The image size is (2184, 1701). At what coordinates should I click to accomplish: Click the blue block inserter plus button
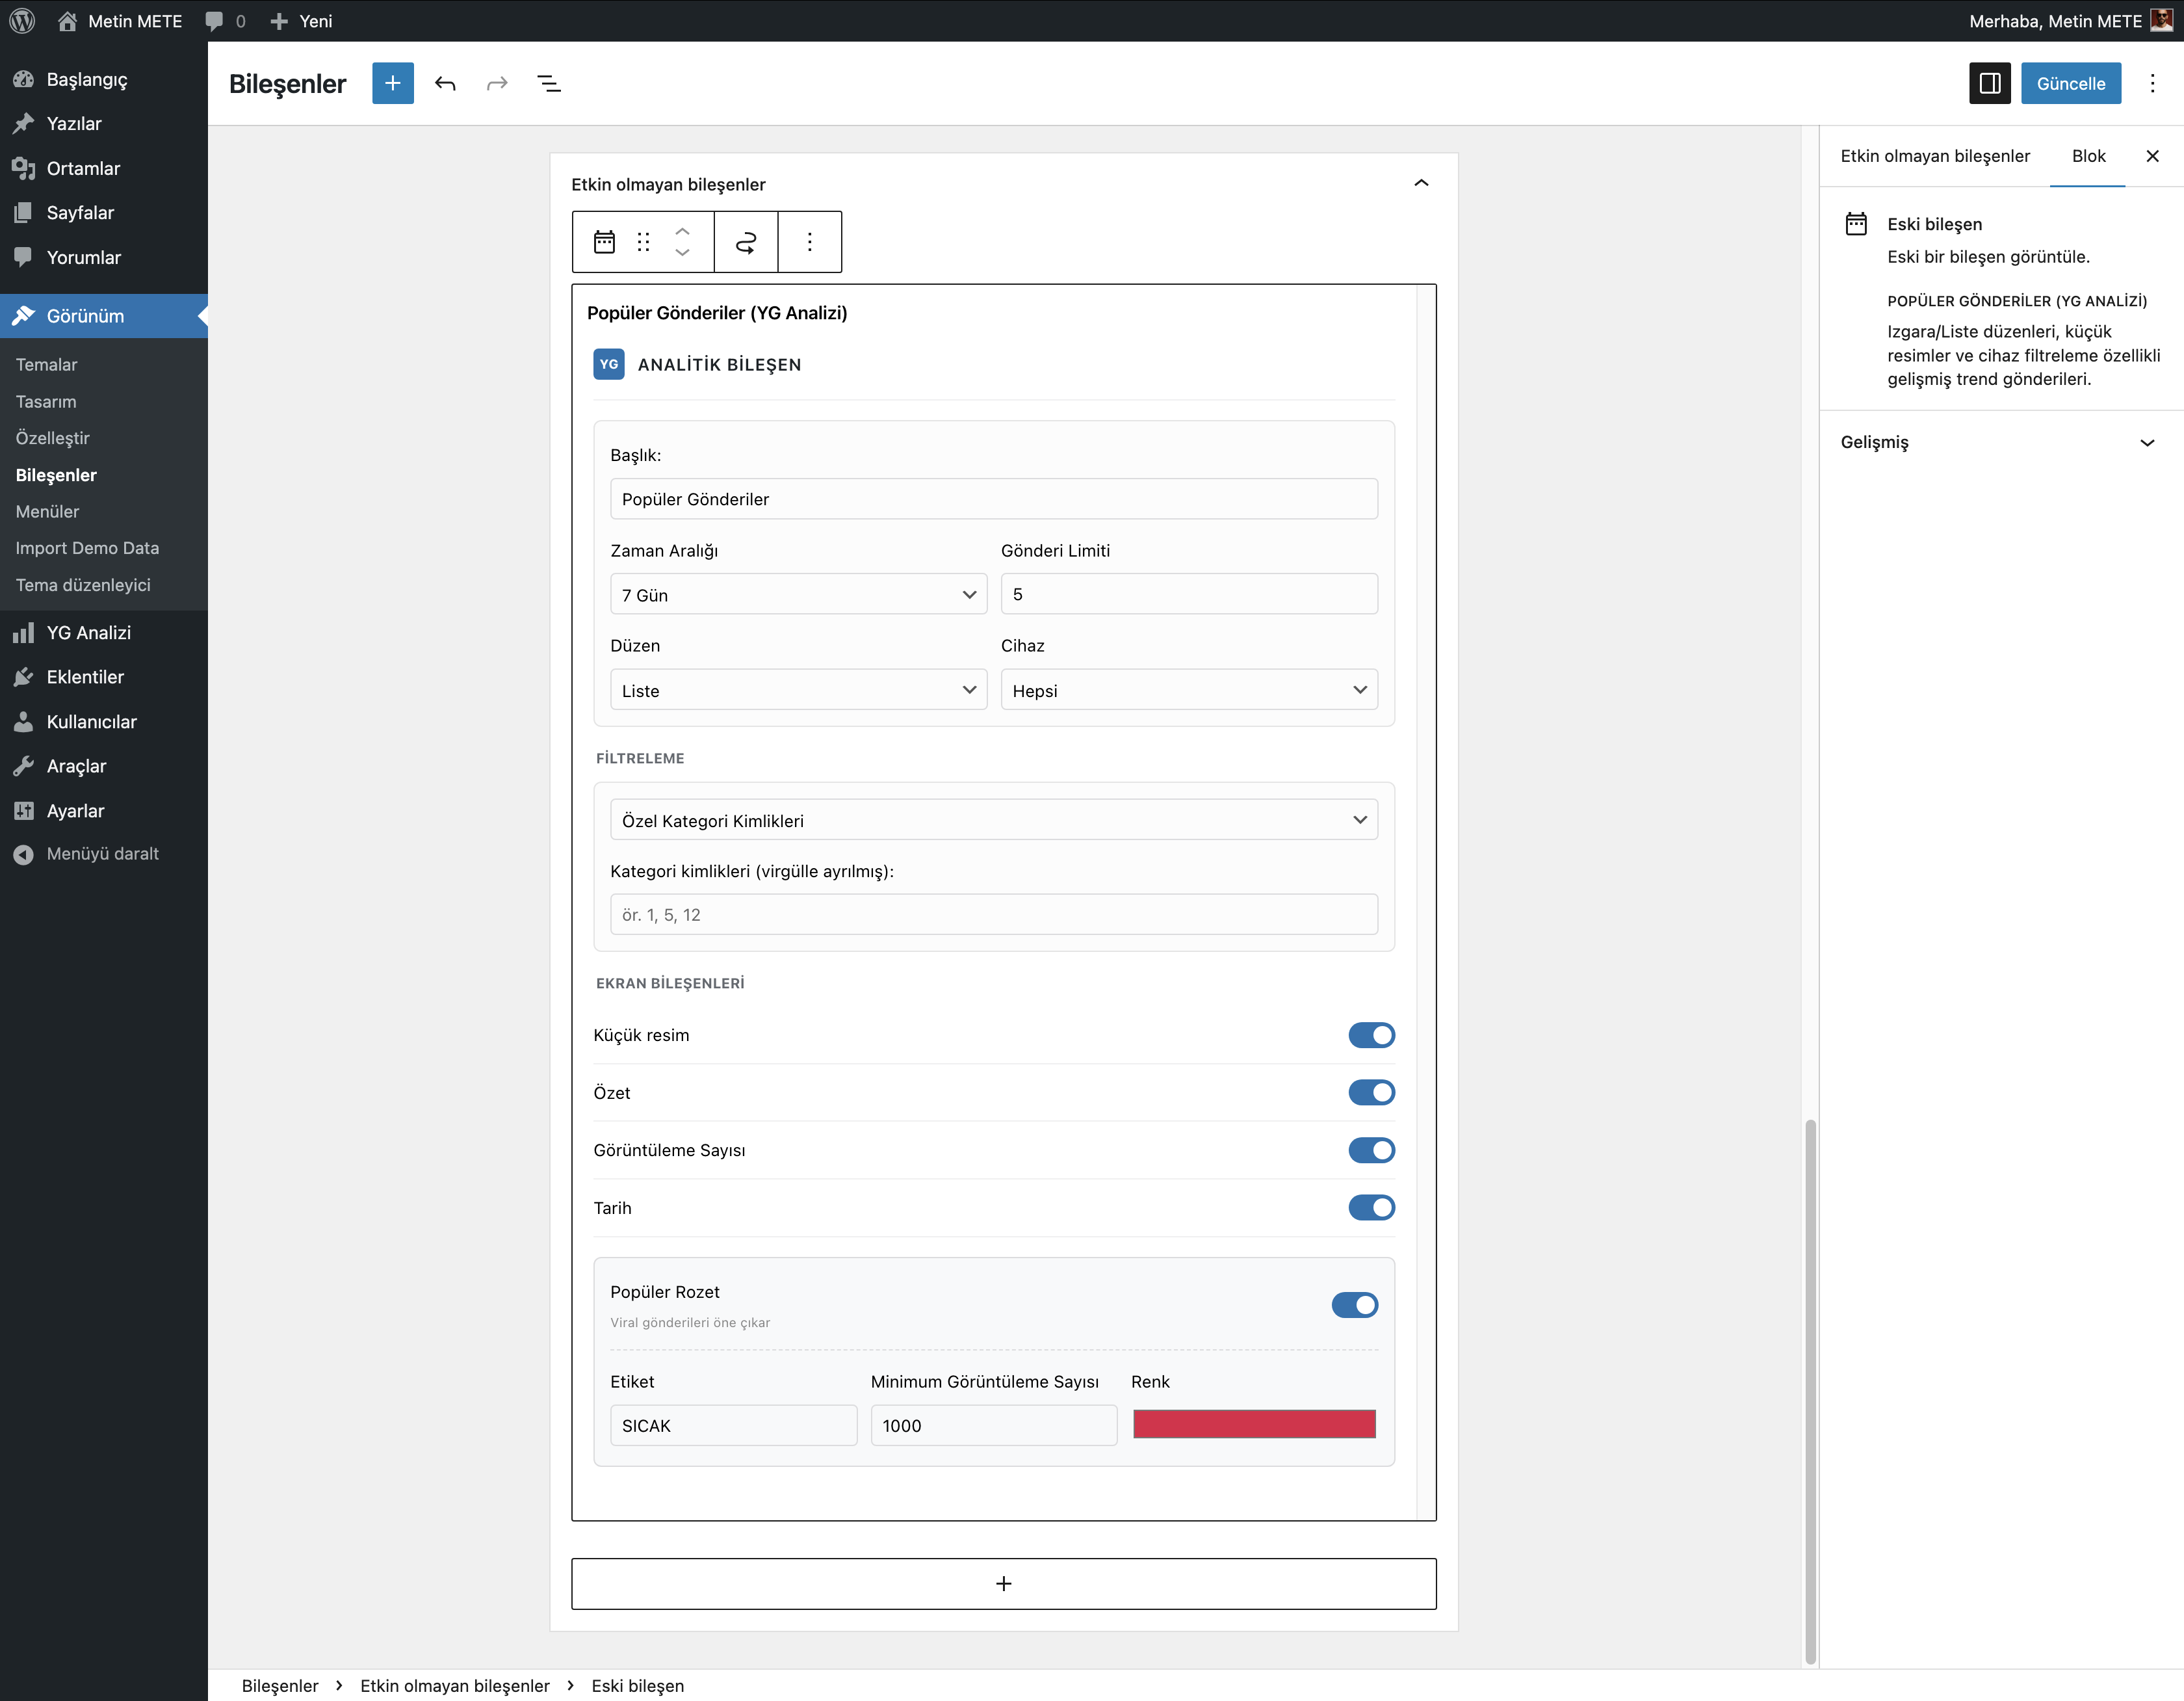[x=393, y=83]
